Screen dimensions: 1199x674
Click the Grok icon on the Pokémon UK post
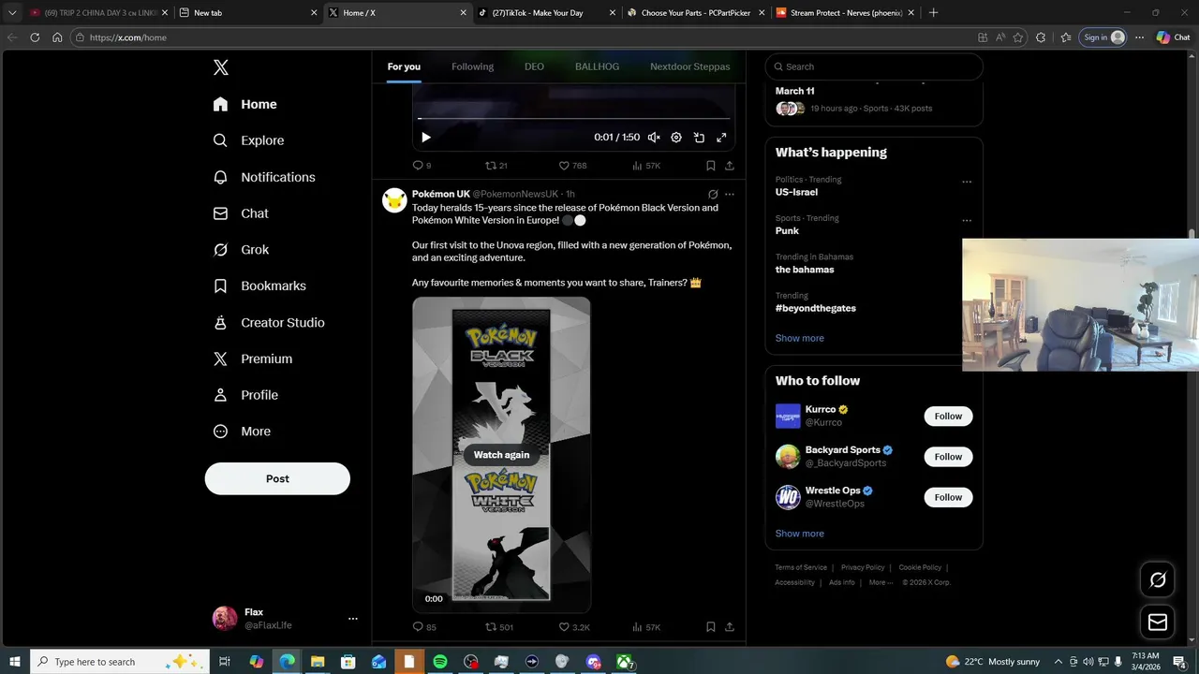tap(713, 195)
